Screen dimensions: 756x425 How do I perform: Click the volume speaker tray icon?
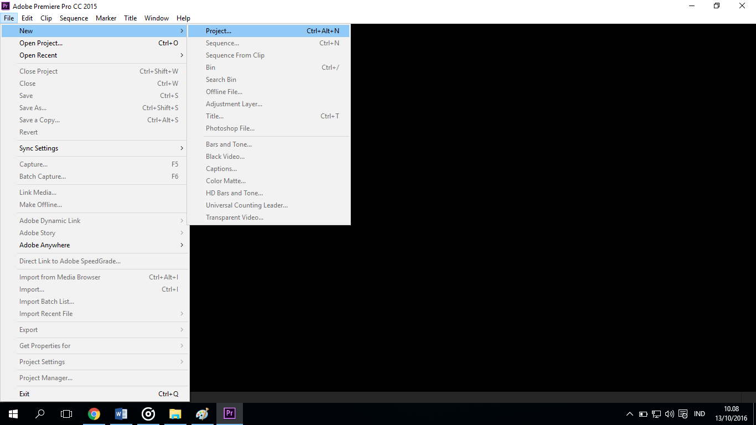tap(670, 414)
